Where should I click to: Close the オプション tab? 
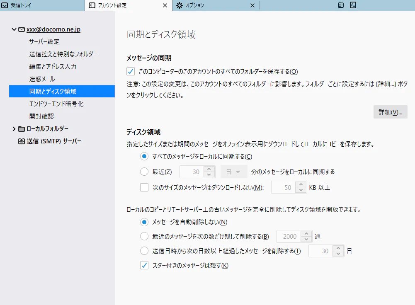(252, 5)
